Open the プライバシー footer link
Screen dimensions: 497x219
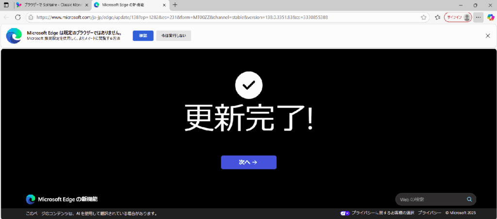point(430,213)
